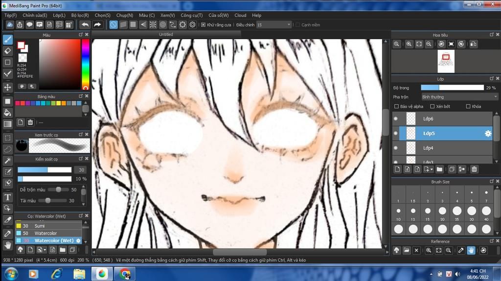Open the Tệp(F) menu

point(11,15)
